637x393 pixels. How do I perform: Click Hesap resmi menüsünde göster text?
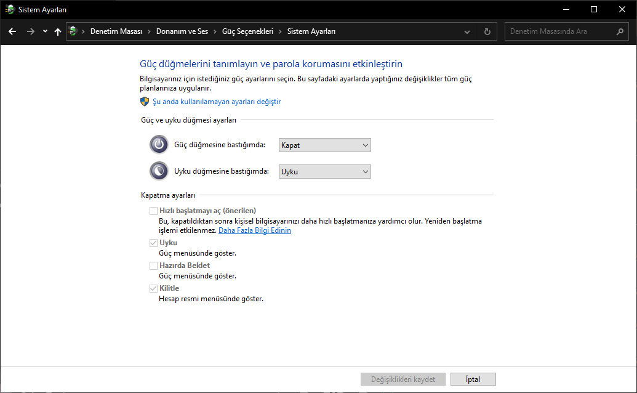point(211,299)
